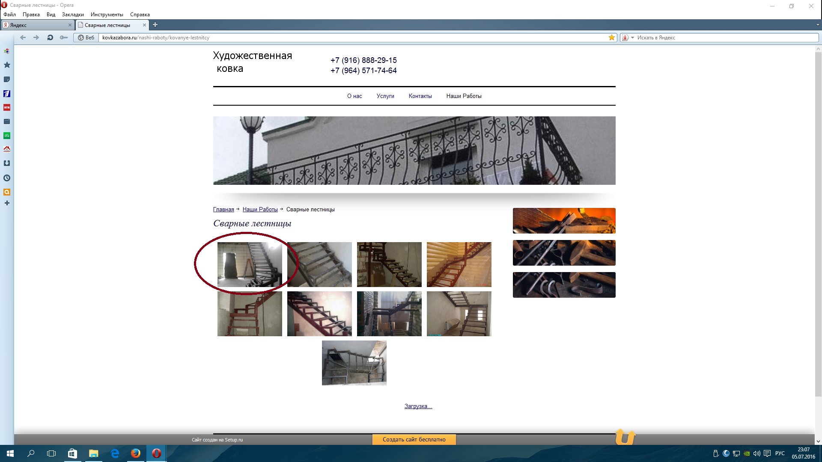Image resolution: width=822 pixels, height=462 pixels.
Task: Open the Вид menu
Action: tap(51, 15)
